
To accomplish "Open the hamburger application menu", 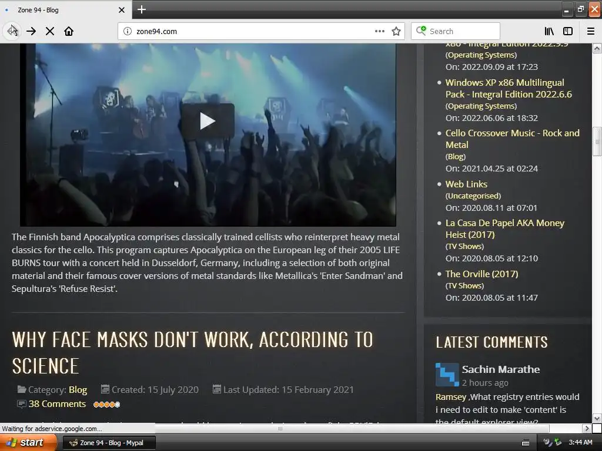I will tap(591, 31).
